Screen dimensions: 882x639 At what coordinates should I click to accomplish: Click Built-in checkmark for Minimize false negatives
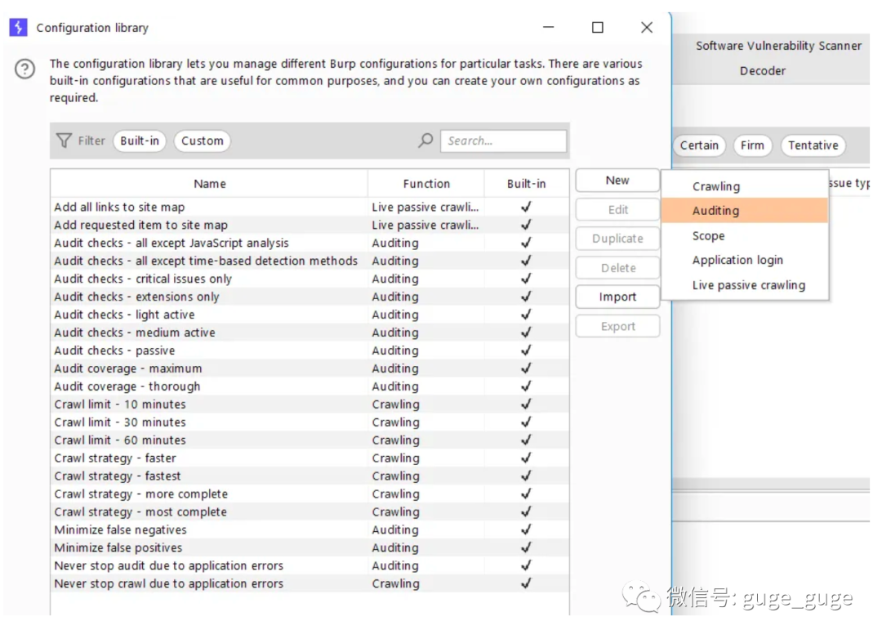(x=526, y=530)
